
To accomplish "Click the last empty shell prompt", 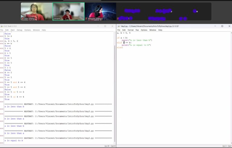I will tap(2, 143).
